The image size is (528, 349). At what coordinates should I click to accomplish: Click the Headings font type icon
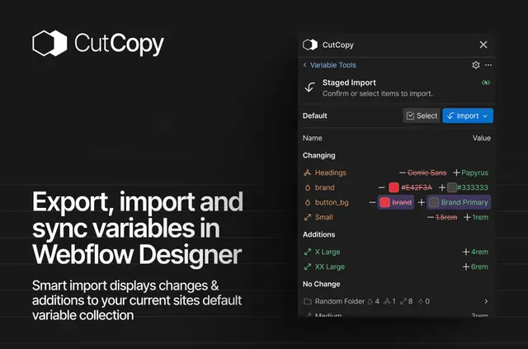[307, 172]
